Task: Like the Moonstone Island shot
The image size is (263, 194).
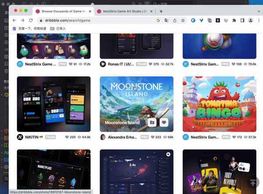Action: 164,122
